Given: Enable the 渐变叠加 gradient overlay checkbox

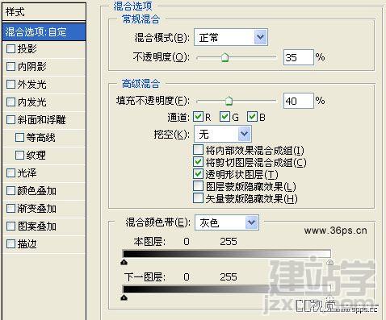Looking at the screenshot, I should [x=10, y=208].
